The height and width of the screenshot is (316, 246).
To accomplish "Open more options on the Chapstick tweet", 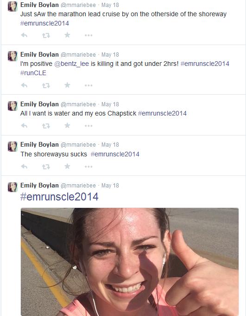I will 88,126.
